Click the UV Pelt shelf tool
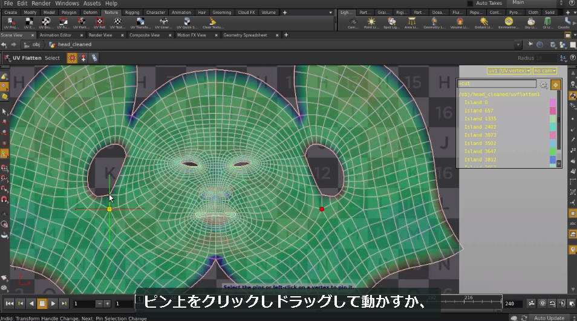Viewport: 577px width, 321px height. (99, 23)
